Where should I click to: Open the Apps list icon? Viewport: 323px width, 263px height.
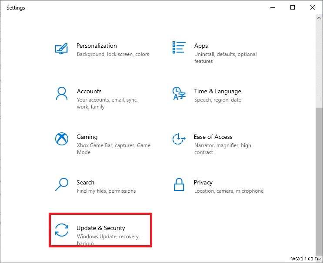pyautogui.click(x=179, y=48)
